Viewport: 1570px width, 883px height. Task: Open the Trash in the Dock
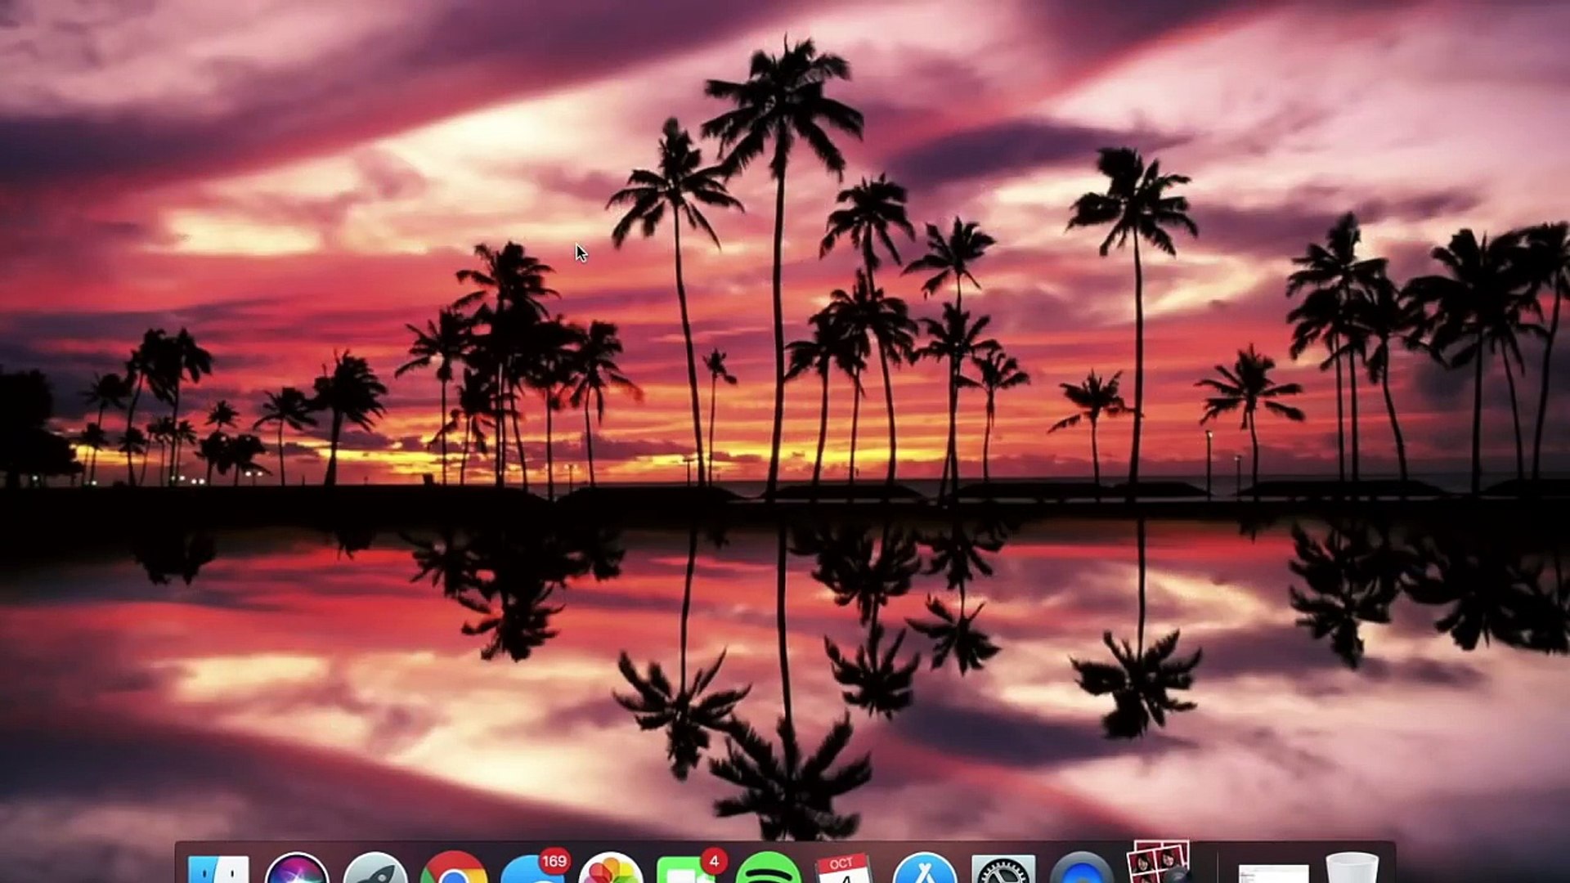(1352, 868)
